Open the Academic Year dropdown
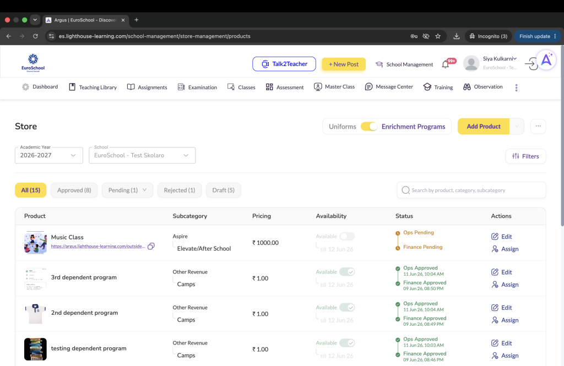The image size is (564, 366). [49, 155]
